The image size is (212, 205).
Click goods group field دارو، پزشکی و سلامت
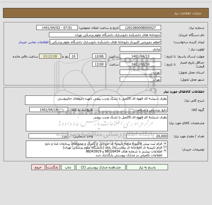click(133, 110)
